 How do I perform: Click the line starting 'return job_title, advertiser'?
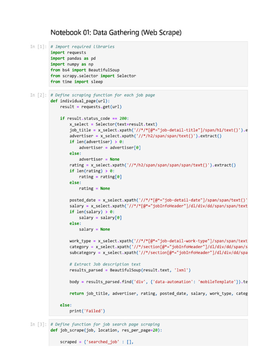(158, 293)
